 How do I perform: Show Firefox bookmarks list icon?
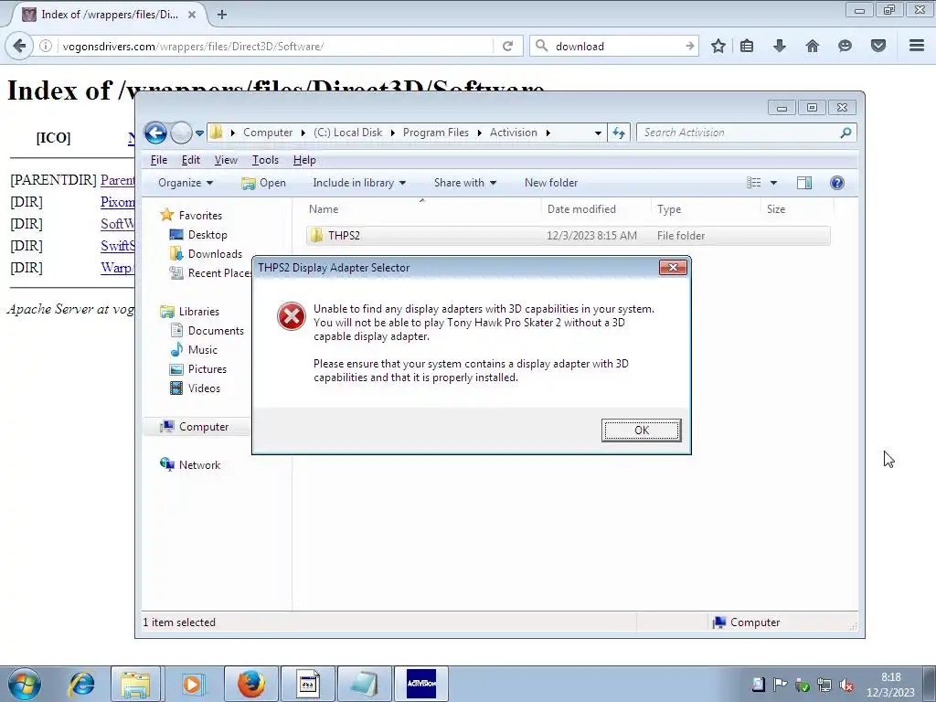(x=747, y=46)
